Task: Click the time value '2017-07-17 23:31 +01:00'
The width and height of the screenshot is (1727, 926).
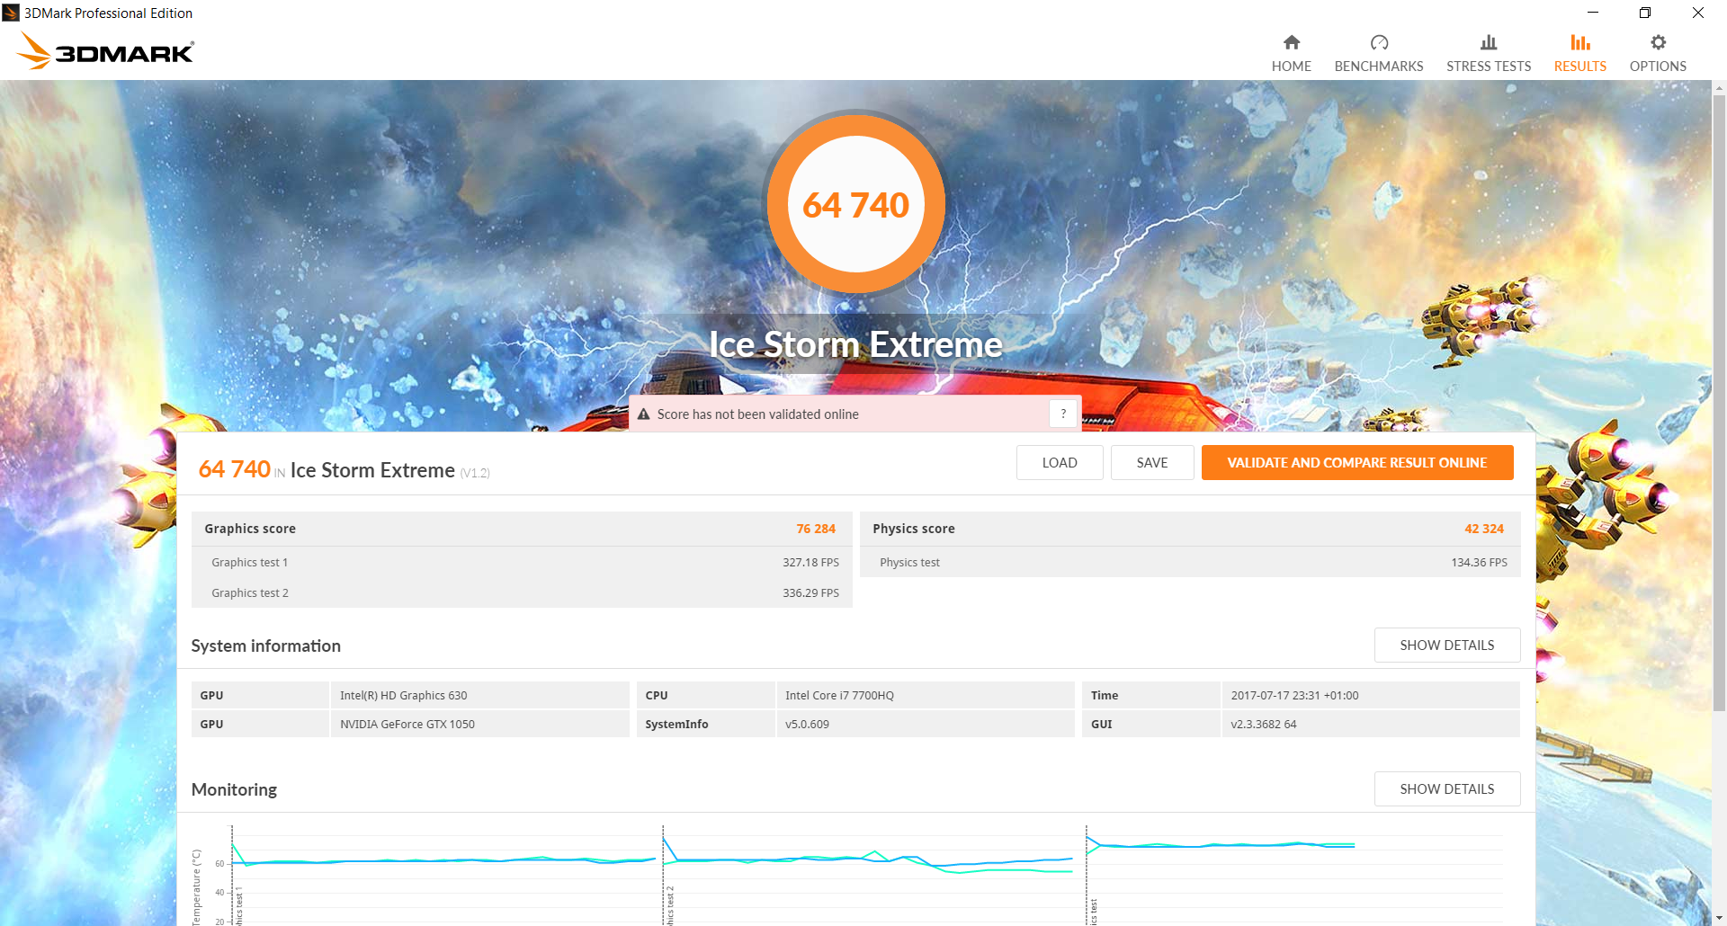Action: (1371, 695)
